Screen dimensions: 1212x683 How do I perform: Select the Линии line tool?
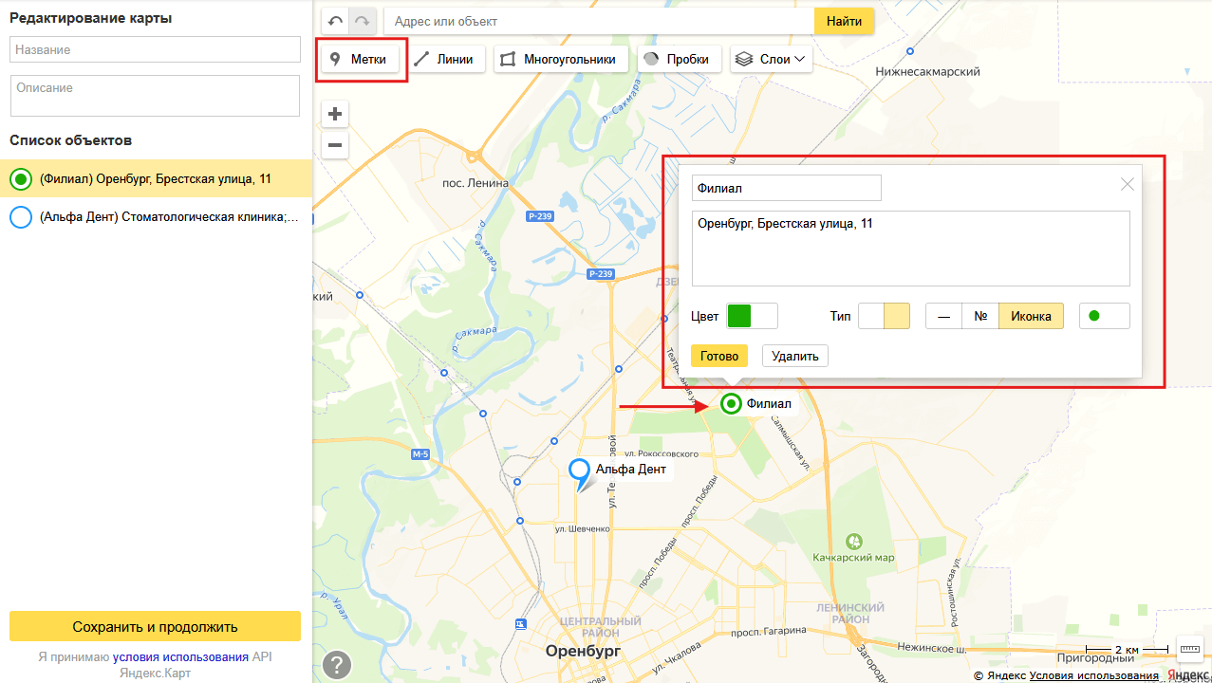(x=445, y=59)
